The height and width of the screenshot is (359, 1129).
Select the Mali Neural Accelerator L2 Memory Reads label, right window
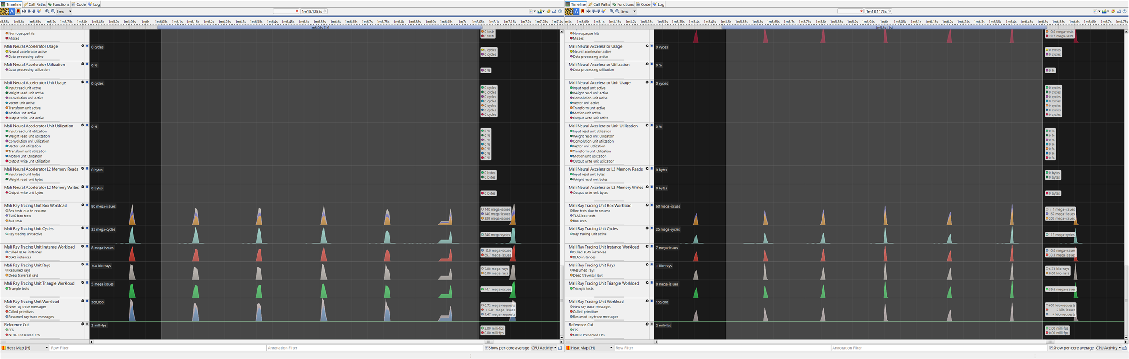click(606, 169)
